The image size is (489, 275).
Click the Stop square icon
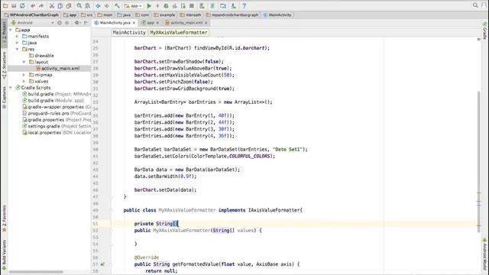(192, 5)
